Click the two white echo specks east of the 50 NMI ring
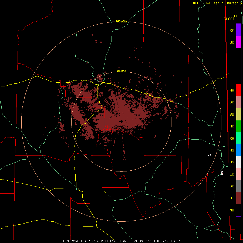This screenshot has width=243, height=243. (209, 155)
